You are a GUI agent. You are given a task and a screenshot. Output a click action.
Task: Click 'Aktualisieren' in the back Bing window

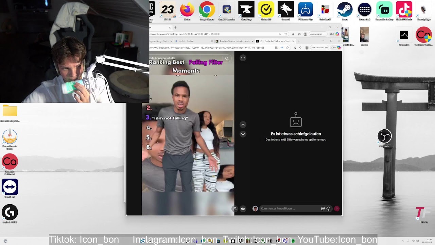[318, 34]
